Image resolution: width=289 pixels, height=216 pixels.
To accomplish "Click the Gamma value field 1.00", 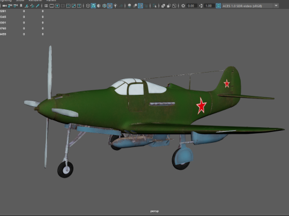I will tap(210, 6).
